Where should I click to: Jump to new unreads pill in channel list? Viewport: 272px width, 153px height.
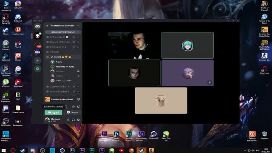click(63, 32)
